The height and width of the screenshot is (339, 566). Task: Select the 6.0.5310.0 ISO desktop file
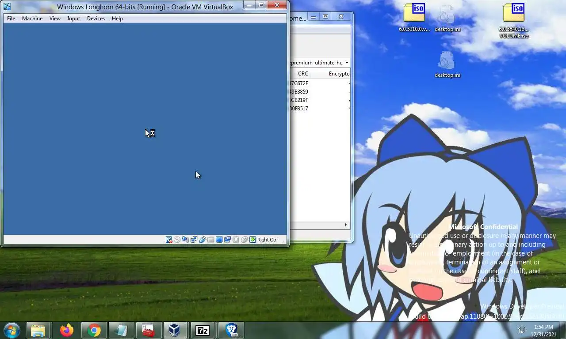(x=414, y=18)
